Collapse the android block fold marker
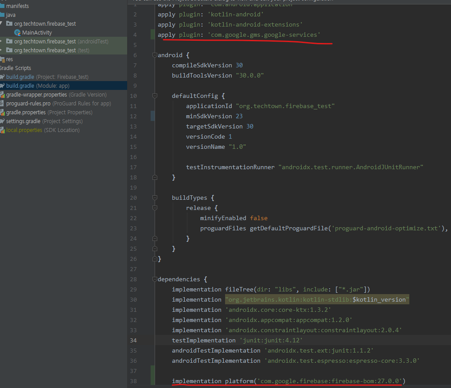Screen dimensions: 451x388 pyautogui.click(x=155, y=55)
